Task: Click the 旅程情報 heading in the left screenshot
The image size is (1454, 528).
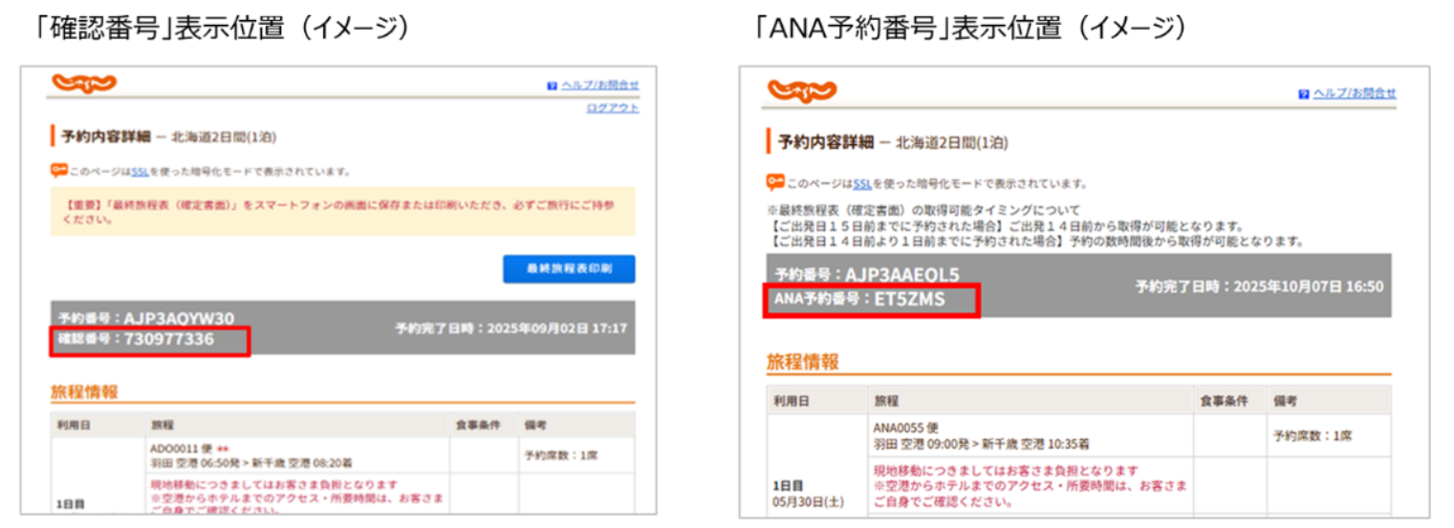Action: 84,391
